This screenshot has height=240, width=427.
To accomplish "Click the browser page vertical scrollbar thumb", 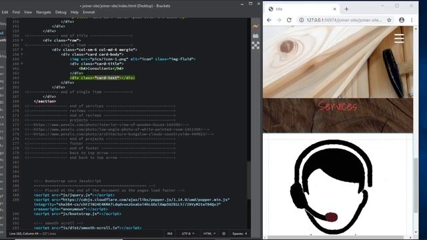I will pos(416,185).
